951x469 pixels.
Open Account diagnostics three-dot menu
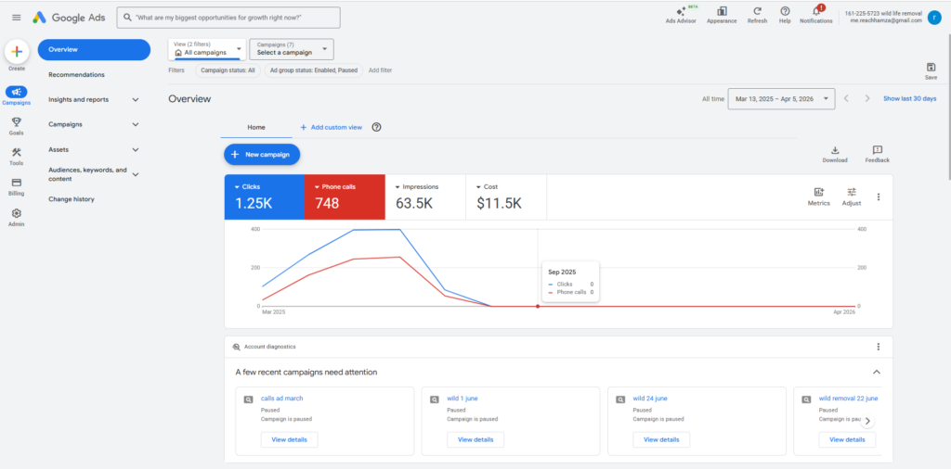pyautogui.click(x=879, y=347)
